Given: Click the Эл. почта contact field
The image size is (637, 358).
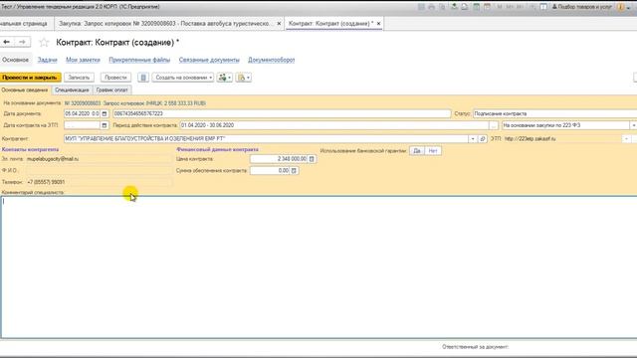Looking at the screenshot, I should click(x=99, y=159).
